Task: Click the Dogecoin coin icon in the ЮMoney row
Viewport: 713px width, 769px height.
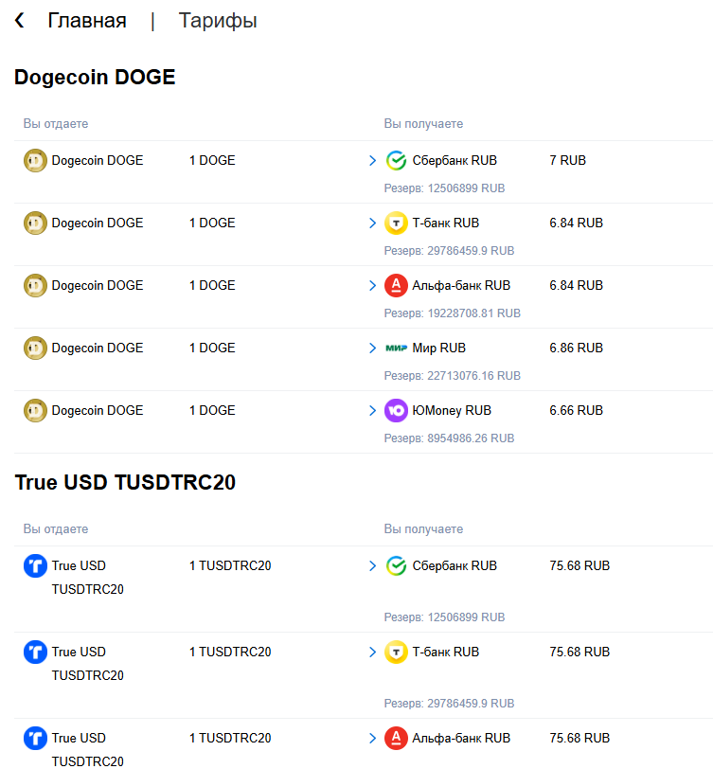Action: (35, 410)
